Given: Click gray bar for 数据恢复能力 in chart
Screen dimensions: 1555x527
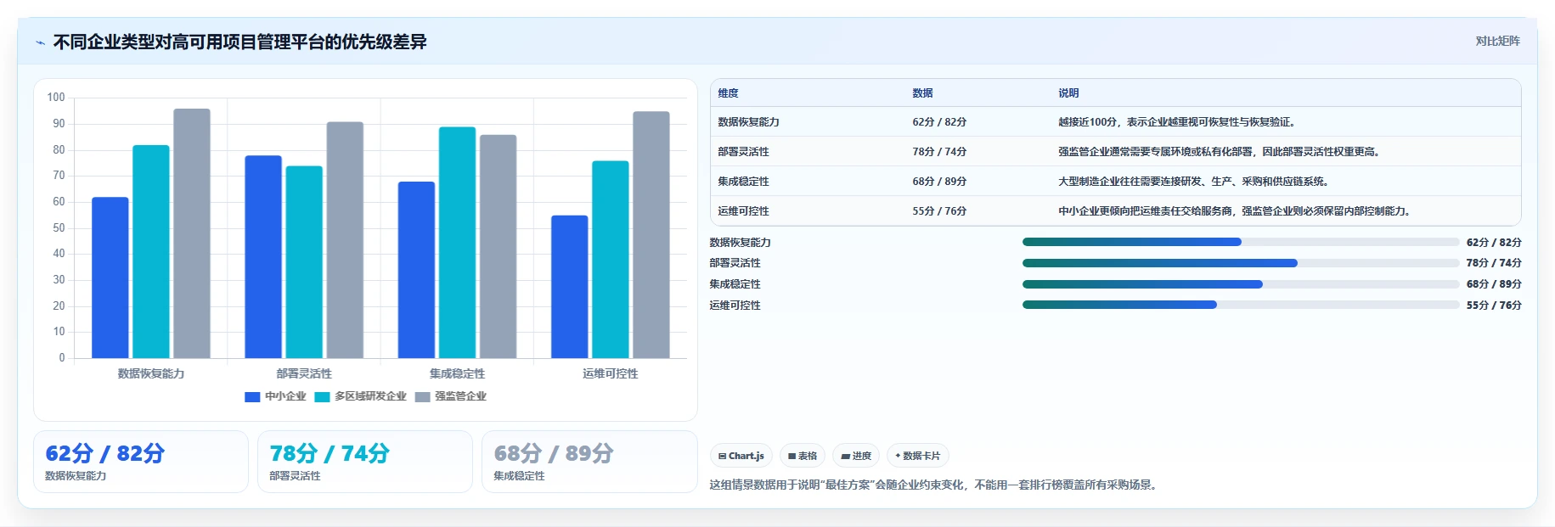Looking at the screenshot, I should tap(192, 233).
